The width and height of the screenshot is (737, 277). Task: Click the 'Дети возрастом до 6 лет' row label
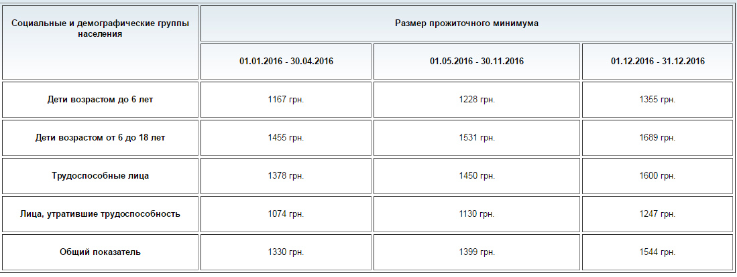tap(100, 100)
